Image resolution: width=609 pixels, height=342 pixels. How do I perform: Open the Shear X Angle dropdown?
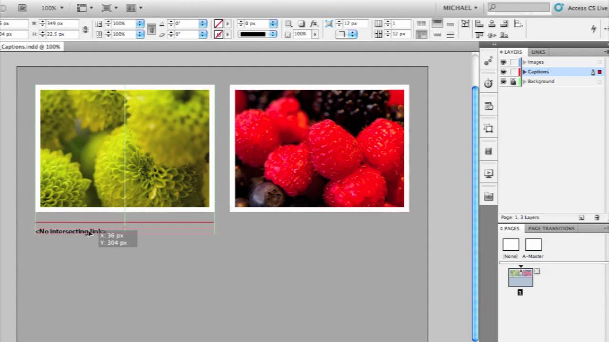pyautogui.click(x=203, y=34)
